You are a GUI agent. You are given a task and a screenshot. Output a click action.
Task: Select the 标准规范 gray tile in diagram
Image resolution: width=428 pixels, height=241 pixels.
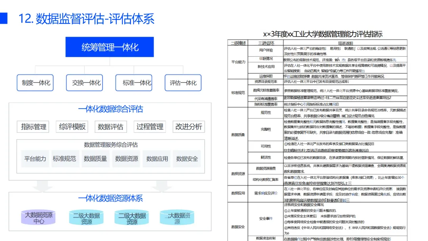tap(65, 159)
